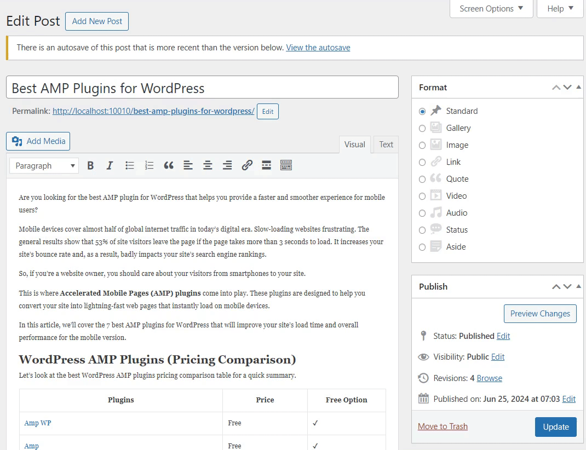586x450 pixels.
Task: Click the Audio format music-note icon
Action: tap(436, 212)
